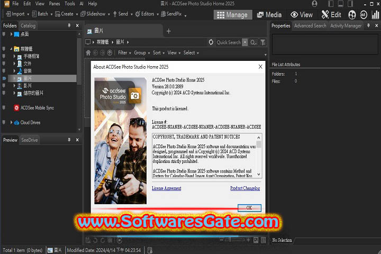Close the Preview pane
The width and height of the screenshot is (381, 254).
[x=77, y=140]
